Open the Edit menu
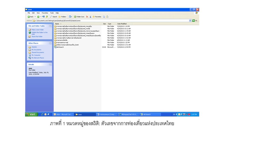 (x=33, y=13)
